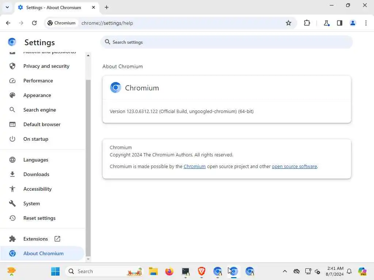Viewport: 374px width, 280px height.
Task: Click the Copyright 2024 The Chromium Authors text
Action: coord(172,155)
